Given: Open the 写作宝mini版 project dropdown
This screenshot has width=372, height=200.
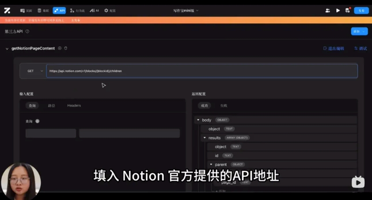Looking at the screenshot, I should click(x=186, y=11).
